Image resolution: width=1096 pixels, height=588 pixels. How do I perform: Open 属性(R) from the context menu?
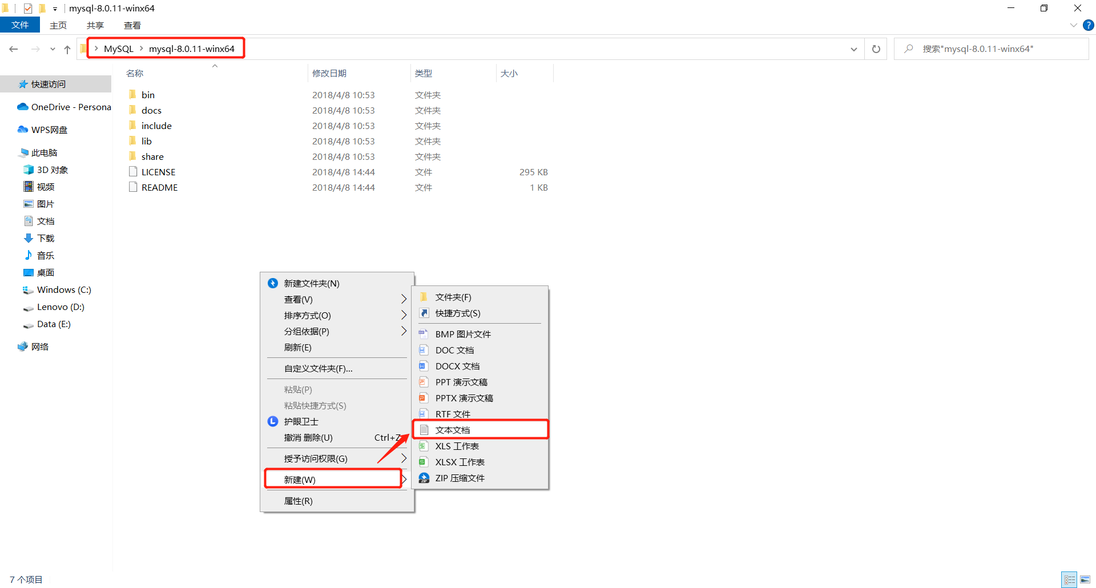pos(298,501)
